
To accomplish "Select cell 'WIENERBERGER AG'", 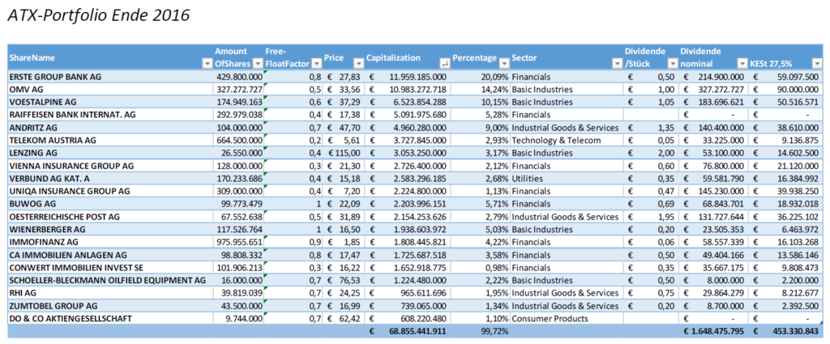I will [x=110, y=229].
